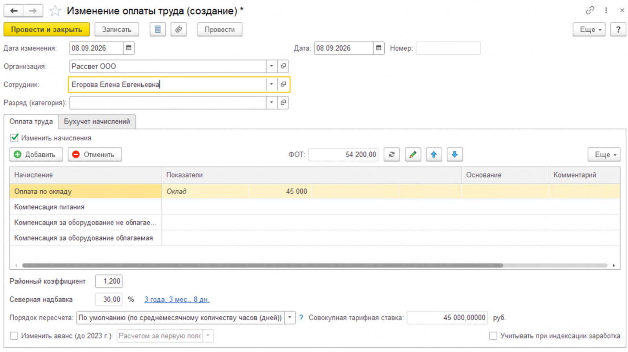Screen dimensions: 628x352
Task: Open the three-dot options menu in header
Action: [x=606, y=11]
